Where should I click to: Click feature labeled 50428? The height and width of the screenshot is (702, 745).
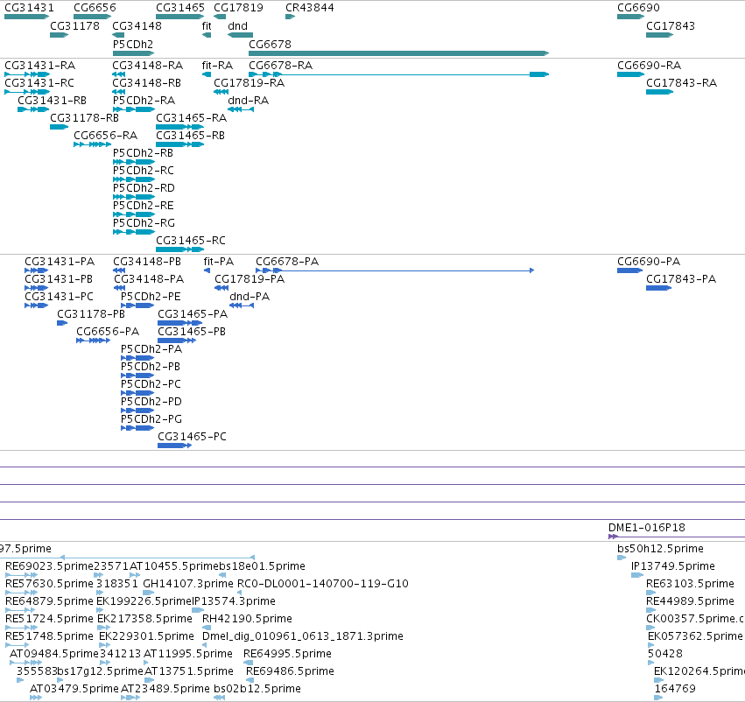tap(664, 654)
